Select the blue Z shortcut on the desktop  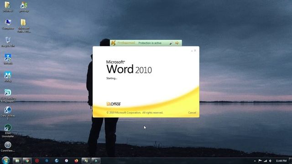pos(8,59)
